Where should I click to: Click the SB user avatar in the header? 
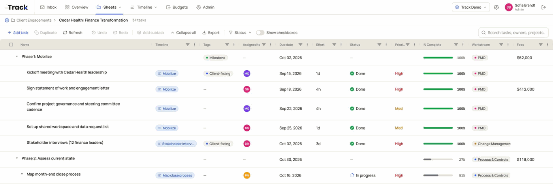point(509,7)
